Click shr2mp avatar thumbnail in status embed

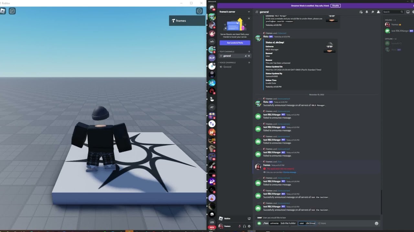coord(329,47)
